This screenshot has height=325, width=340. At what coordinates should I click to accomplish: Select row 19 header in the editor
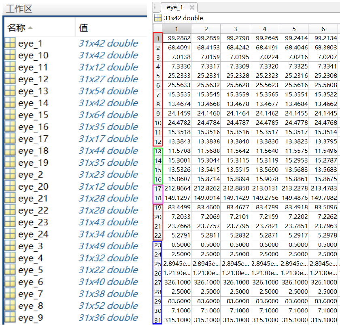(x=158, y=207)
